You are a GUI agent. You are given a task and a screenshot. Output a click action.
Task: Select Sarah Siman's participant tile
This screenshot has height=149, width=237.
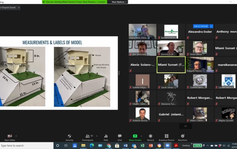click(x=171, y=81)
